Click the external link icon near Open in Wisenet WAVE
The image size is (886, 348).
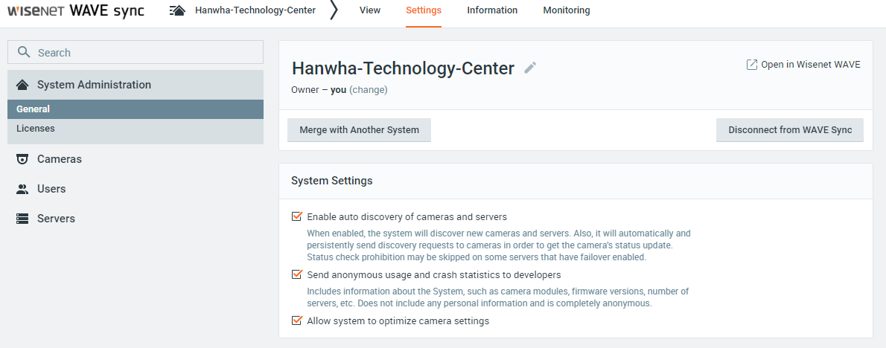pyautogui.click(x=751, y=64)
